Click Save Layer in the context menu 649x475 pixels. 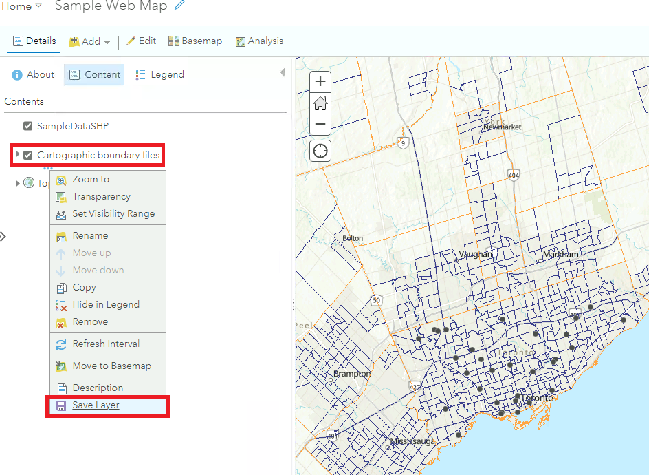(94, 405)
